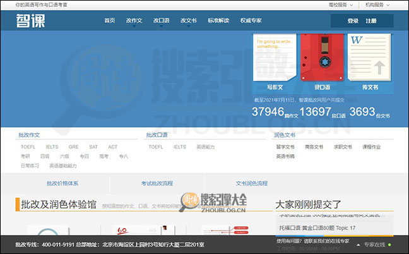This screenshot has width=409, height=254.
Task: Open the 改作文 dropdown menu
Action: (134, 21)
